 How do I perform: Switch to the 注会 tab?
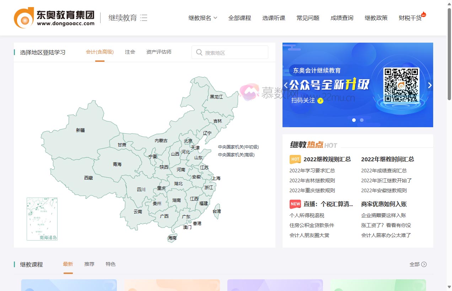click(x=130, y=52)
